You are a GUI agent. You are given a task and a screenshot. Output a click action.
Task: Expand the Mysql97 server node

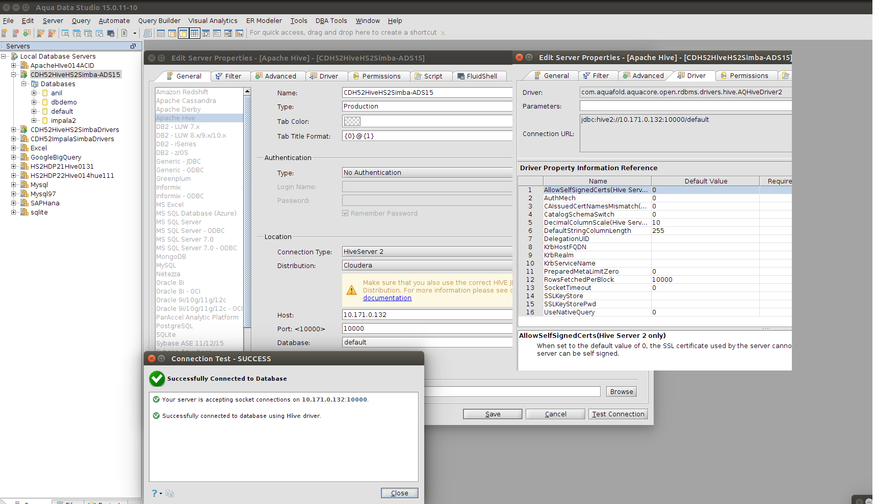pyautogui.click(x=14, y=194)
